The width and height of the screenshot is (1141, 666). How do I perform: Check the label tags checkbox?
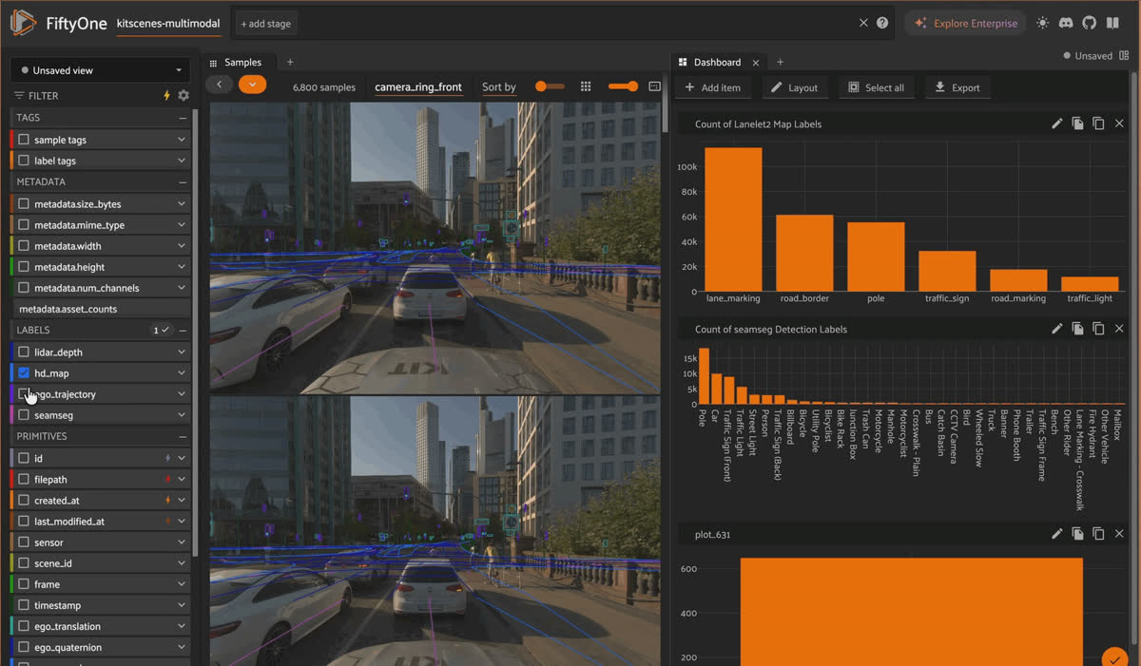(24, 161)
